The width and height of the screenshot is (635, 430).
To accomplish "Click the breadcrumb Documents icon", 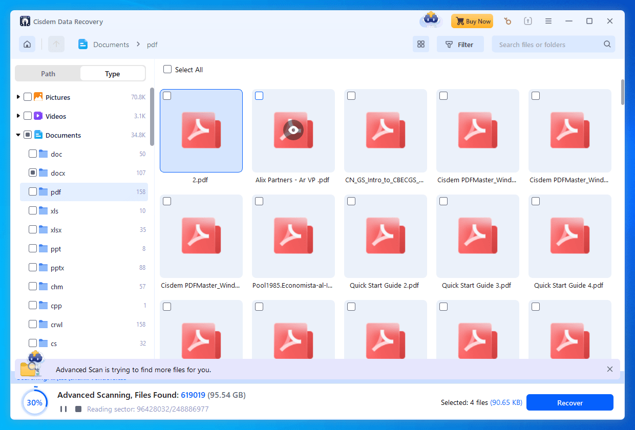I will click(83, 45).
